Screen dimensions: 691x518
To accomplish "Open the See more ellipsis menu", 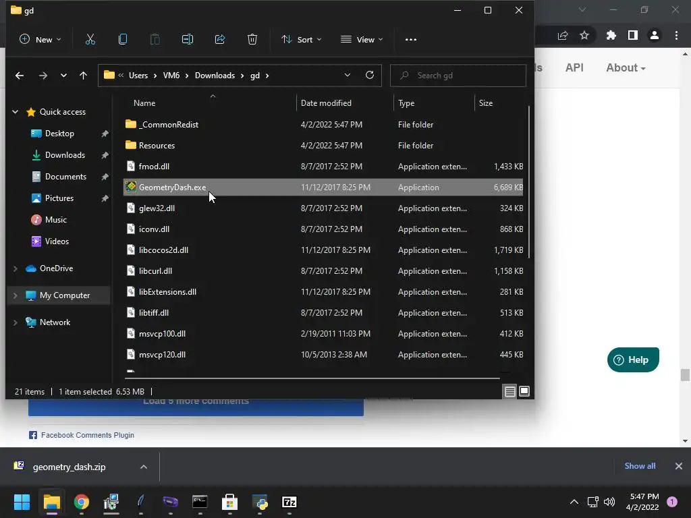I will (x=411, y=40).
